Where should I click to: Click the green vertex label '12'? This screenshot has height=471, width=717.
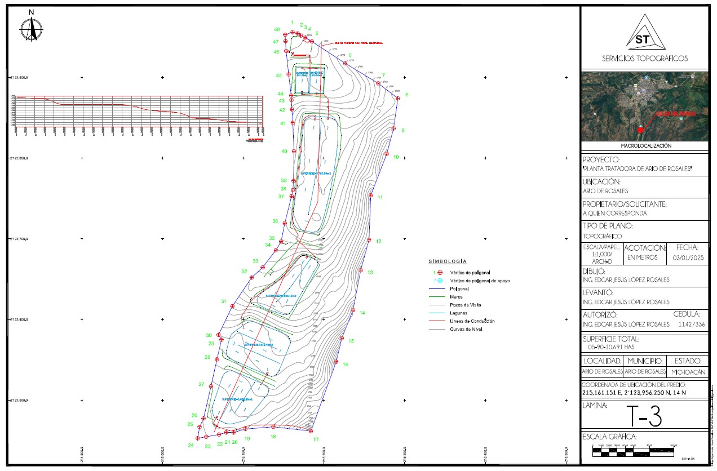(x=379, y=242)
